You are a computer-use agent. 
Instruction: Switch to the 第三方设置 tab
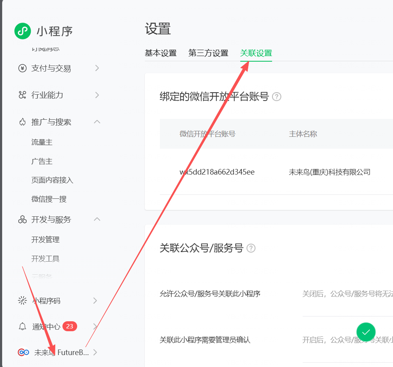[208, 53]
